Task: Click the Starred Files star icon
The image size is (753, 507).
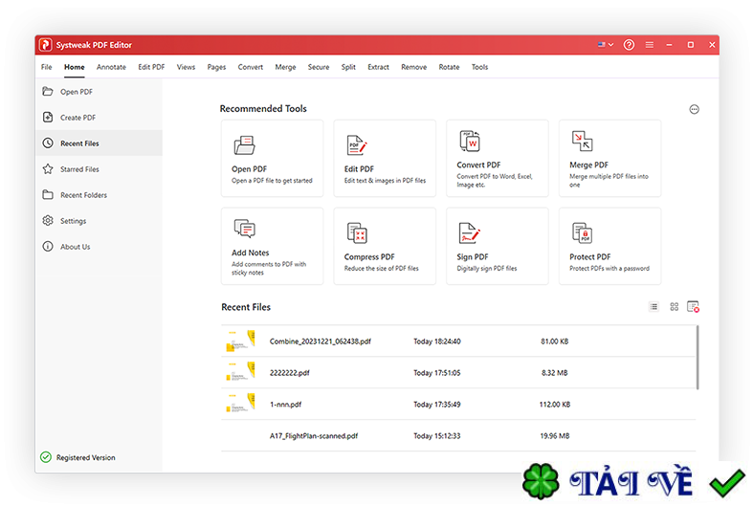Action: [x=48, y=169]
